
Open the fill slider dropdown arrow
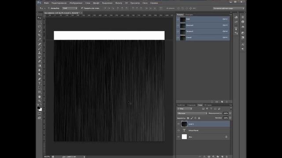pos(230,118)
